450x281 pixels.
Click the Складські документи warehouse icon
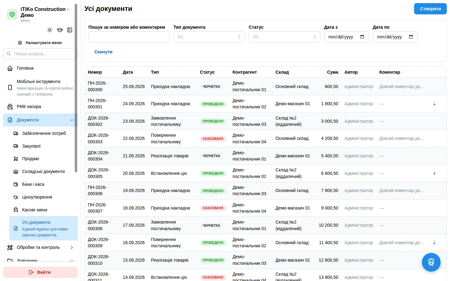(16, 172)
